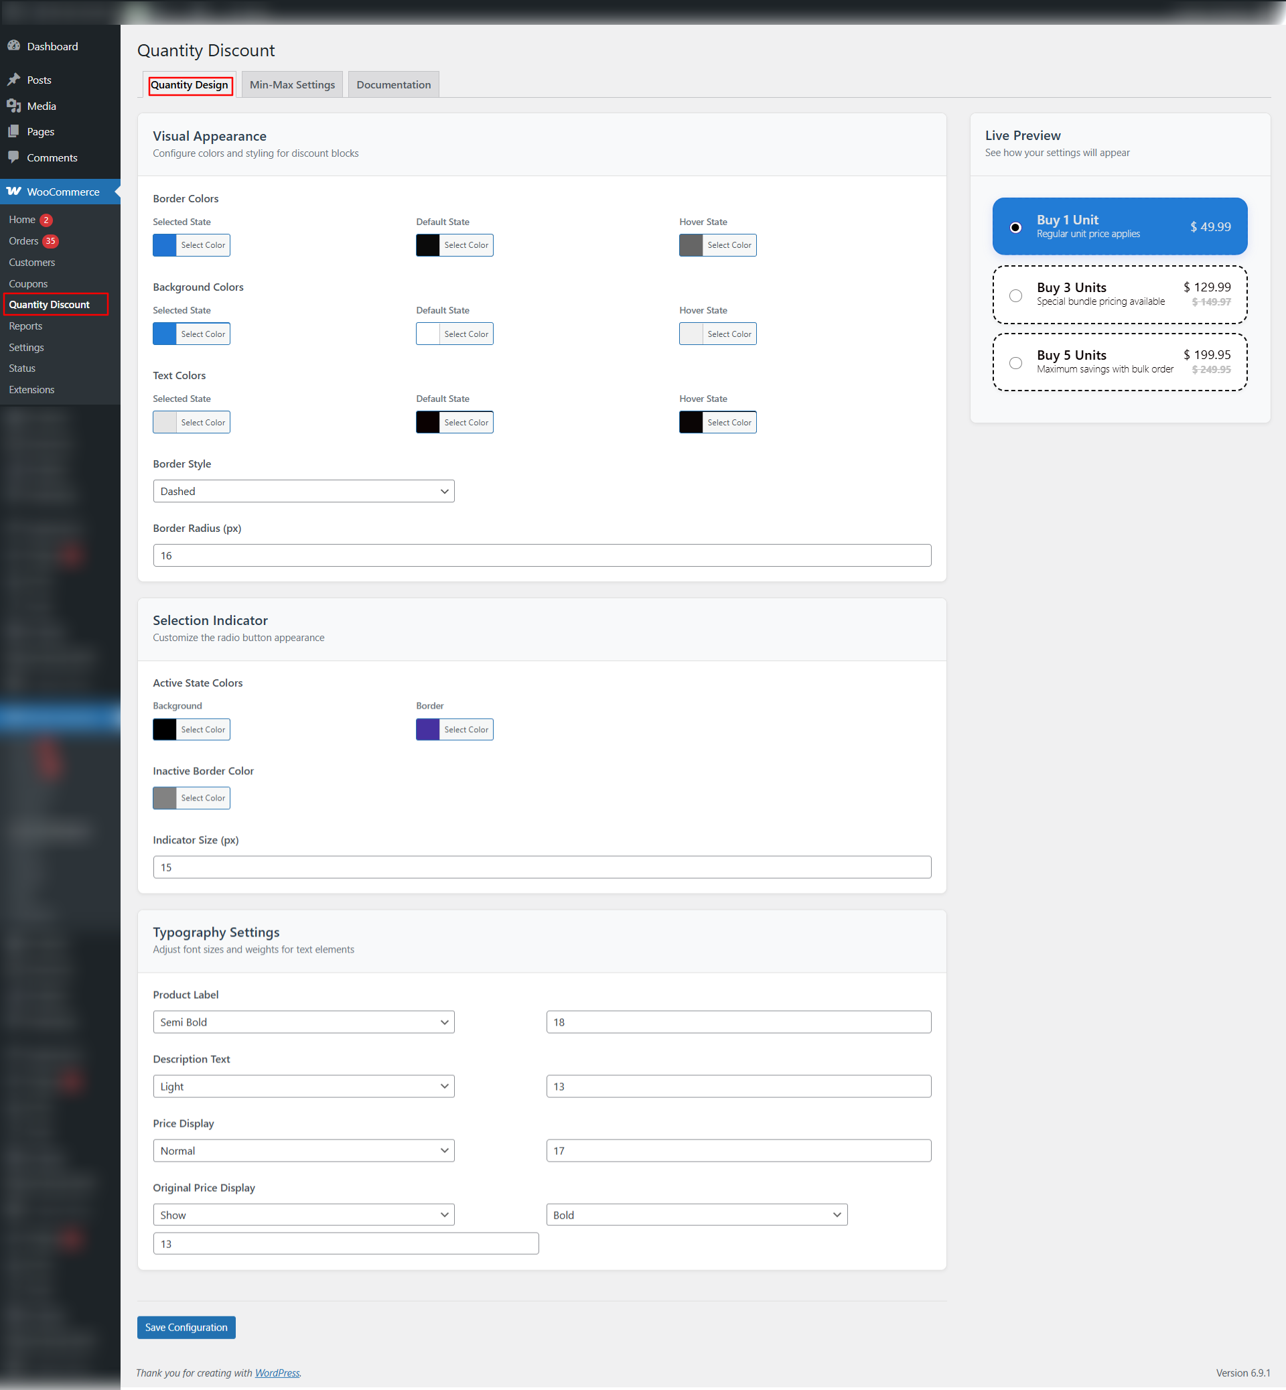Select the Buy 1 Unit radio button
This screenshot has height=1390, width=1286.
pyautogui.click(x=1015, y=228)
